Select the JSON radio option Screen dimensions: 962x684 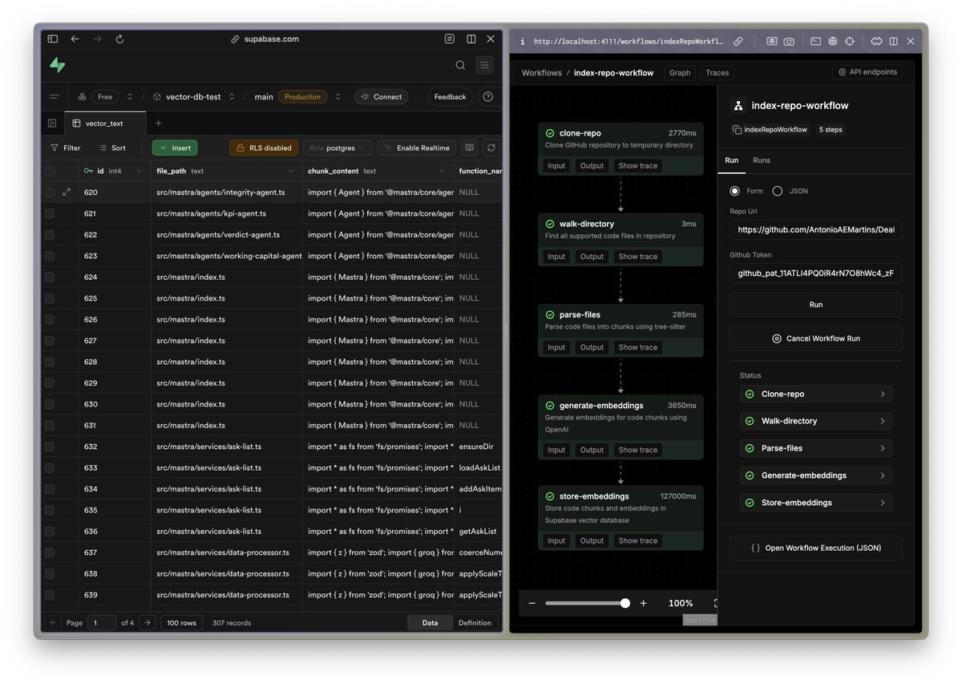[777, 191]
